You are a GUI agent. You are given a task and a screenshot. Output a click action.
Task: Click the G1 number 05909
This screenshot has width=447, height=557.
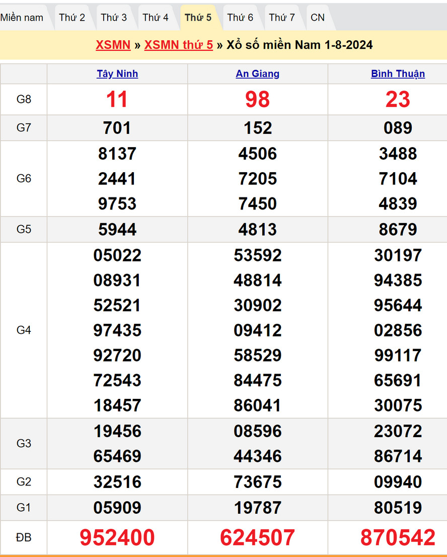click(x=117, y=508)
